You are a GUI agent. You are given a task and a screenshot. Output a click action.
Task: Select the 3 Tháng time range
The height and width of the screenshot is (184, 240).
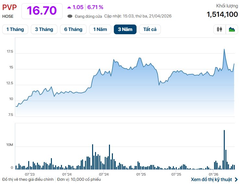(x=44, y=29)
